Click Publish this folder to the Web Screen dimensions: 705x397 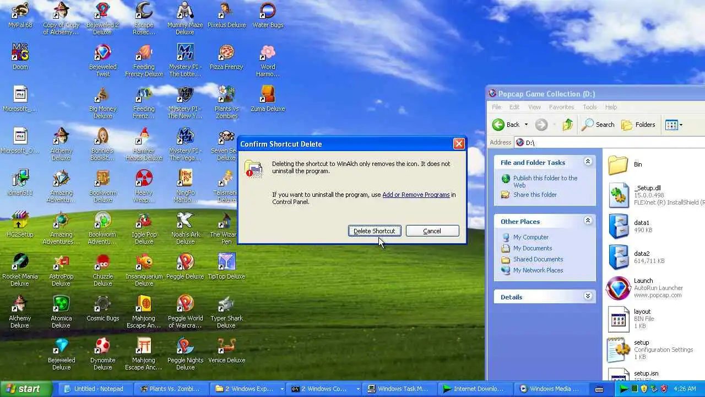pyautogui.click(x=545, y=181)
